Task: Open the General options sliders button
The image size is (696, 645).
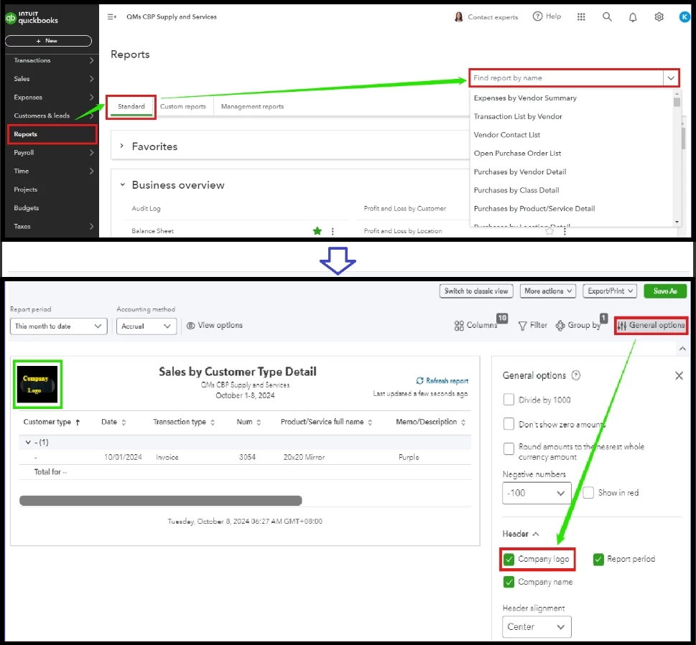Action: coord(651,326)
